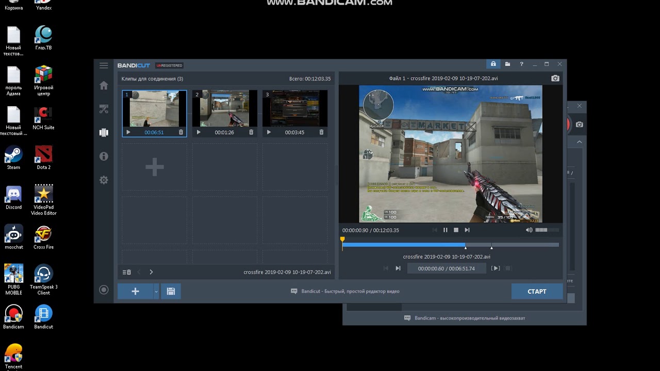Play the selected segment bracket-play button
The image size is (660, 371).
click(x=496, y=268)
